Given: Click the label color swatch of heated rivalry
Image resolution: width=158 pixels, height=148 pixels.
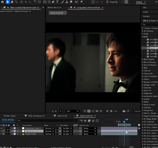Looking at the screenshot, I should coord(15,134).
